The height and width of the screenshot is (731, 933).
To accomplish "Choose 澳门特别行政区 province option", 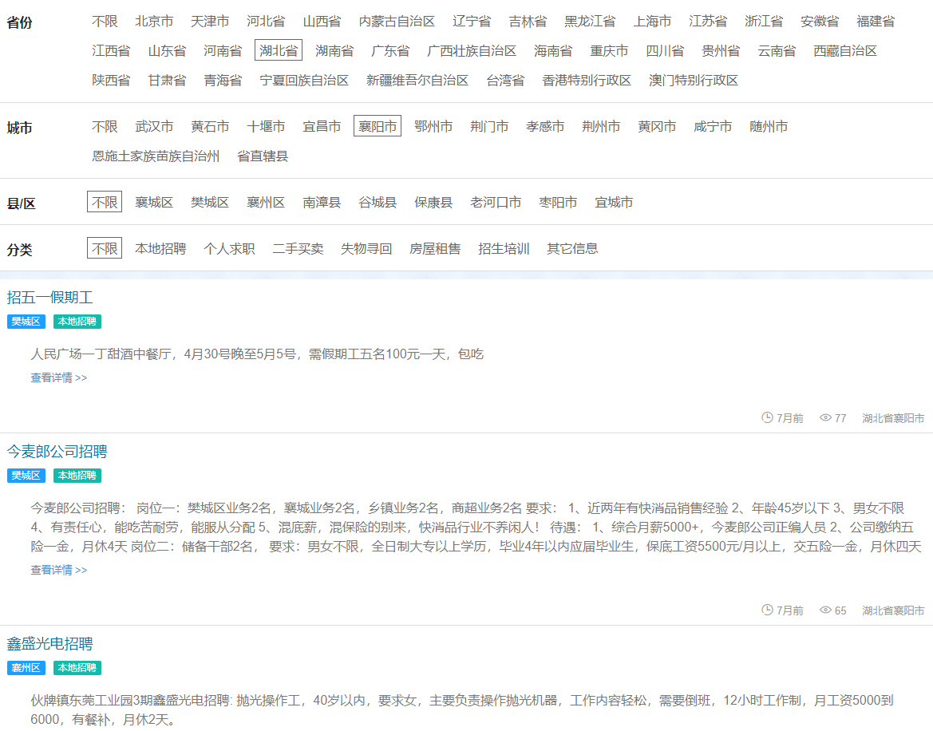I will 694,81.
